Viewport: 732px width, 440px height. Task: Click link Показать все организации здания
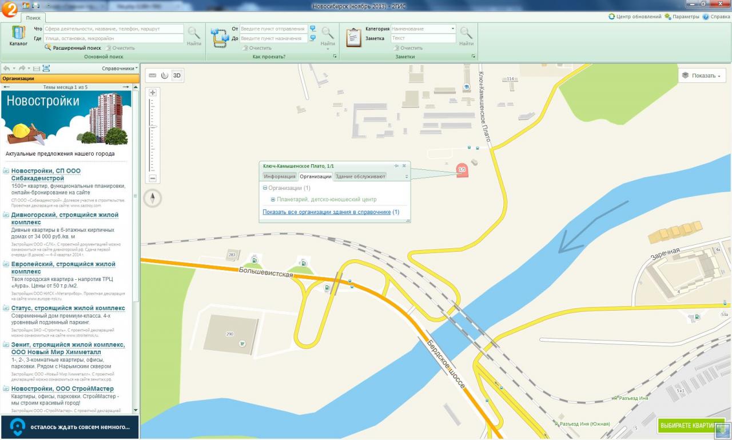click(x=326, y=212)
